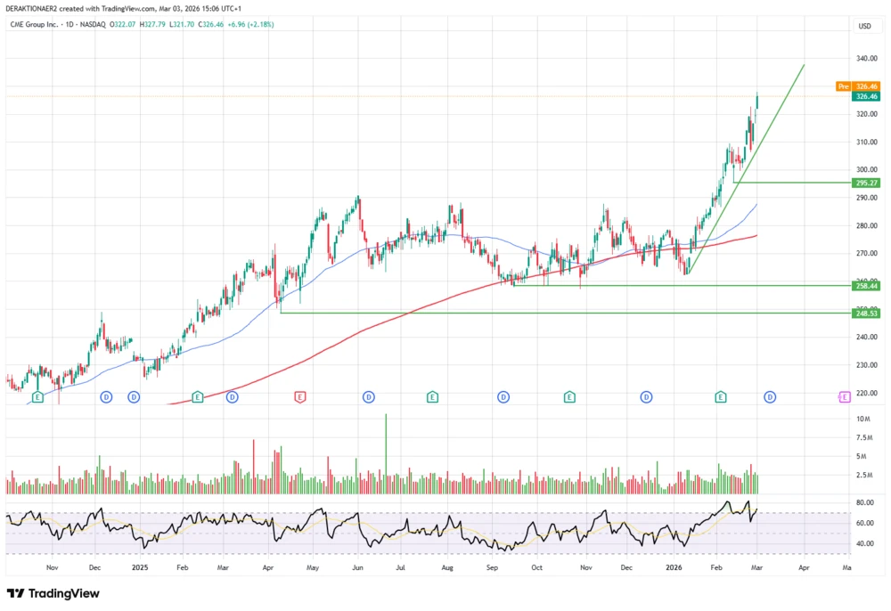
Task: Click the red earnings "E" icon near April
Action: pyautogui.click(x=299, y=397)
